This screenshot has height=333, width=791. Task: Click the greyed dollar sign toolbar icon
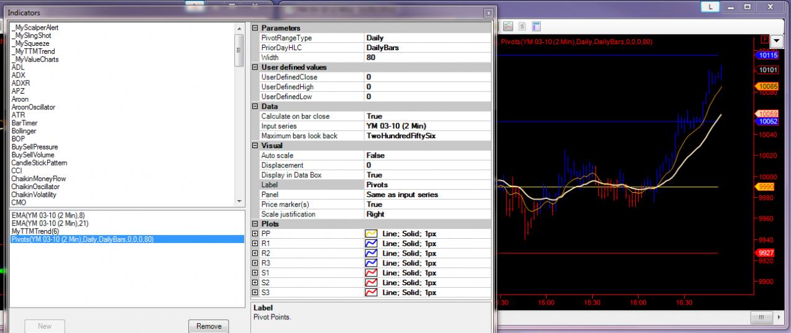pos(522,26)
